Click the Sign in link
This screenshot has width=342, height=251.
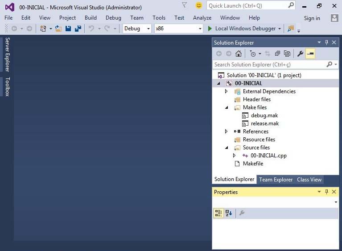[312, 18]
